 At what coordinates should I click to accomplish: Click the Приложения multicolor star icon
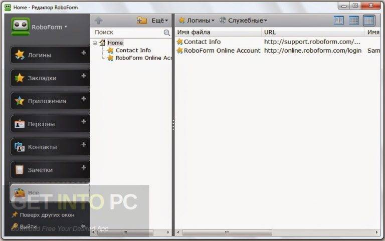[20, 101]
